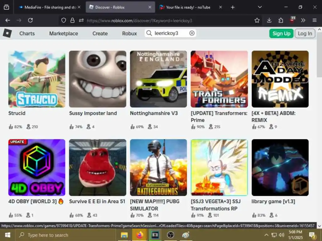Open the Firefox downloads icon
This screenshot has width=322, height=241.
coord(269,20)
